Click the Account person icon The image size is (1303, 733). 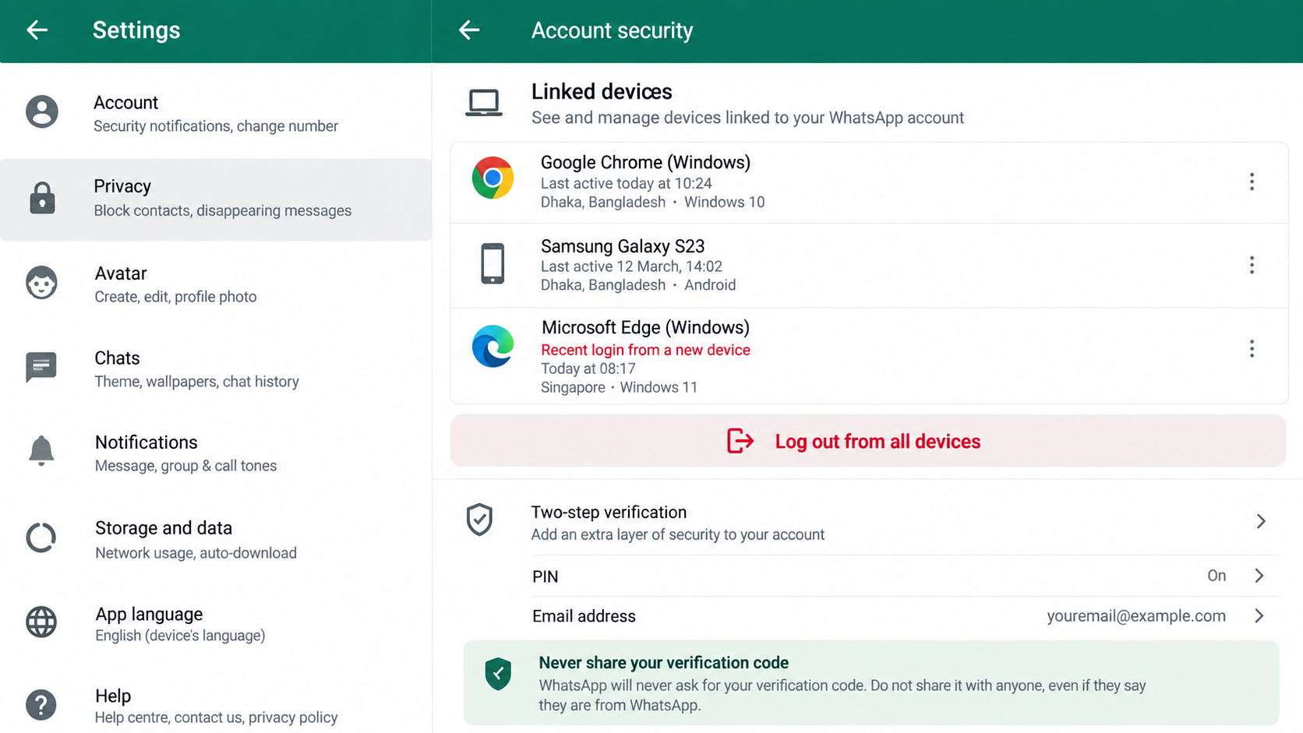(42, 111)
